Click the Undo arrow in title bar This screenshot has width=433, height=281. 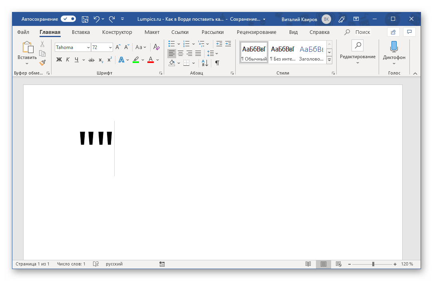(96, 19)
